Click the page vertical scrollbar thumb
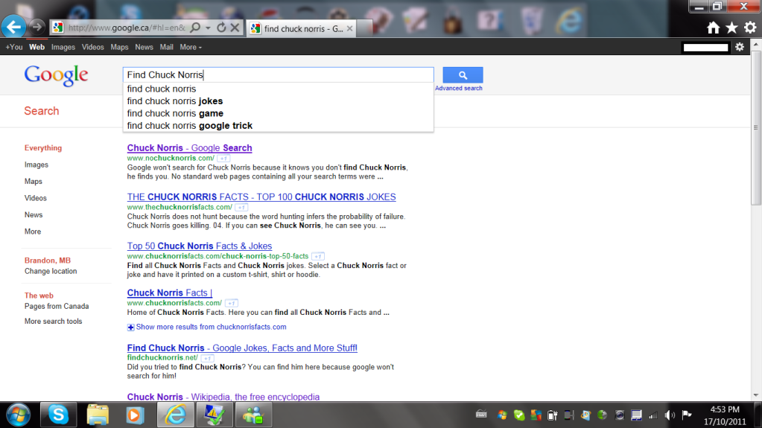Viewport: 762px width, 428px height. [x=756, y=127]
